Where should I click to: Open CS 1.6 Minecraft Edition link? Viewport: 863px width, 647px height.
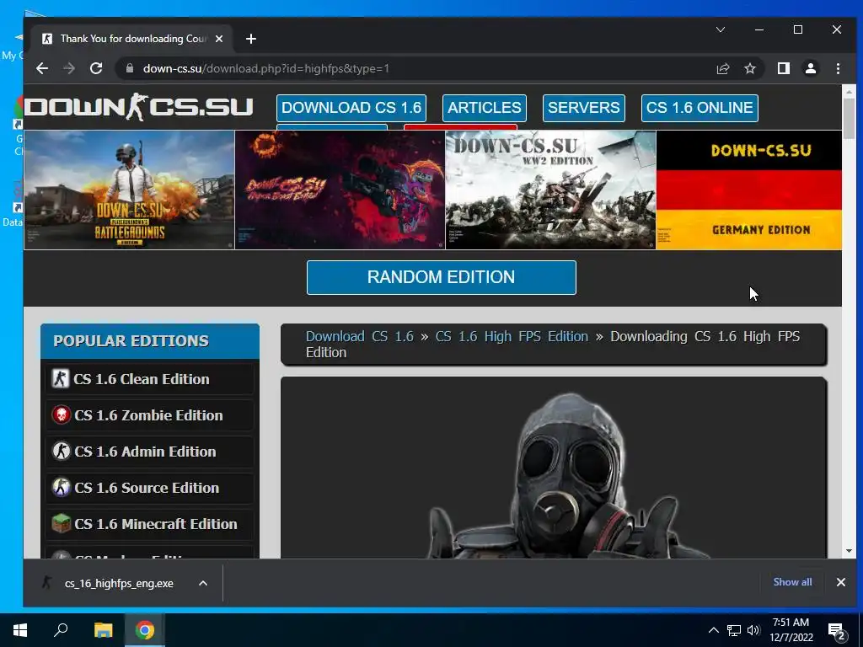(156, 524)
